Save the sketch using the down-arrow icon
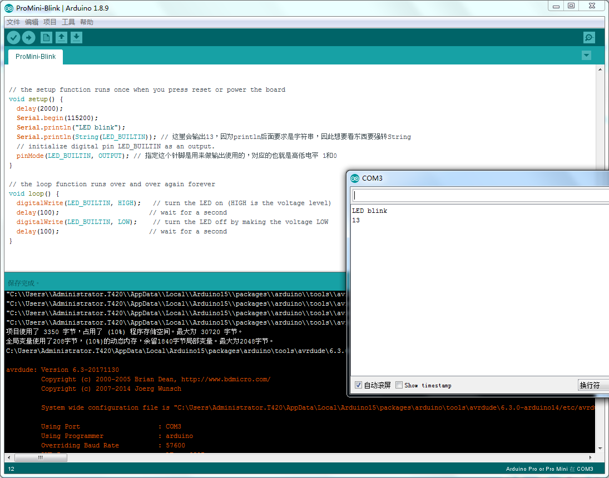 77,38
